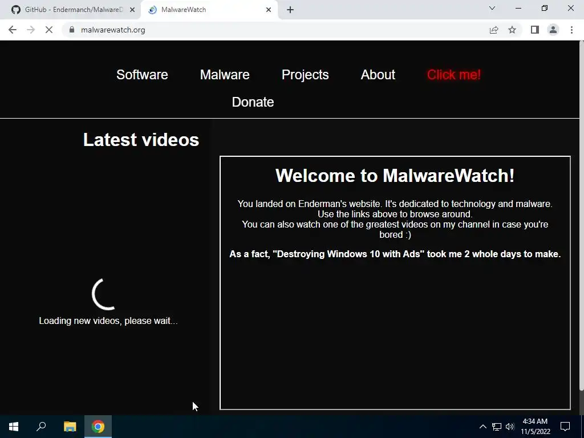Select the MalwareWatch tab
The height and width of the screenshot is (438, 584).
coord(209,10)
